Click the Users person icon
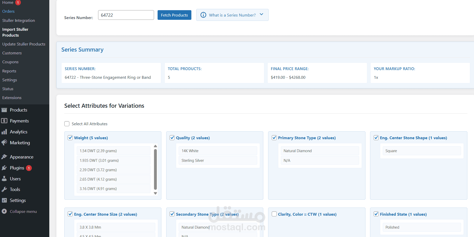This screenshot has height=237, width=474. [4, 179]
